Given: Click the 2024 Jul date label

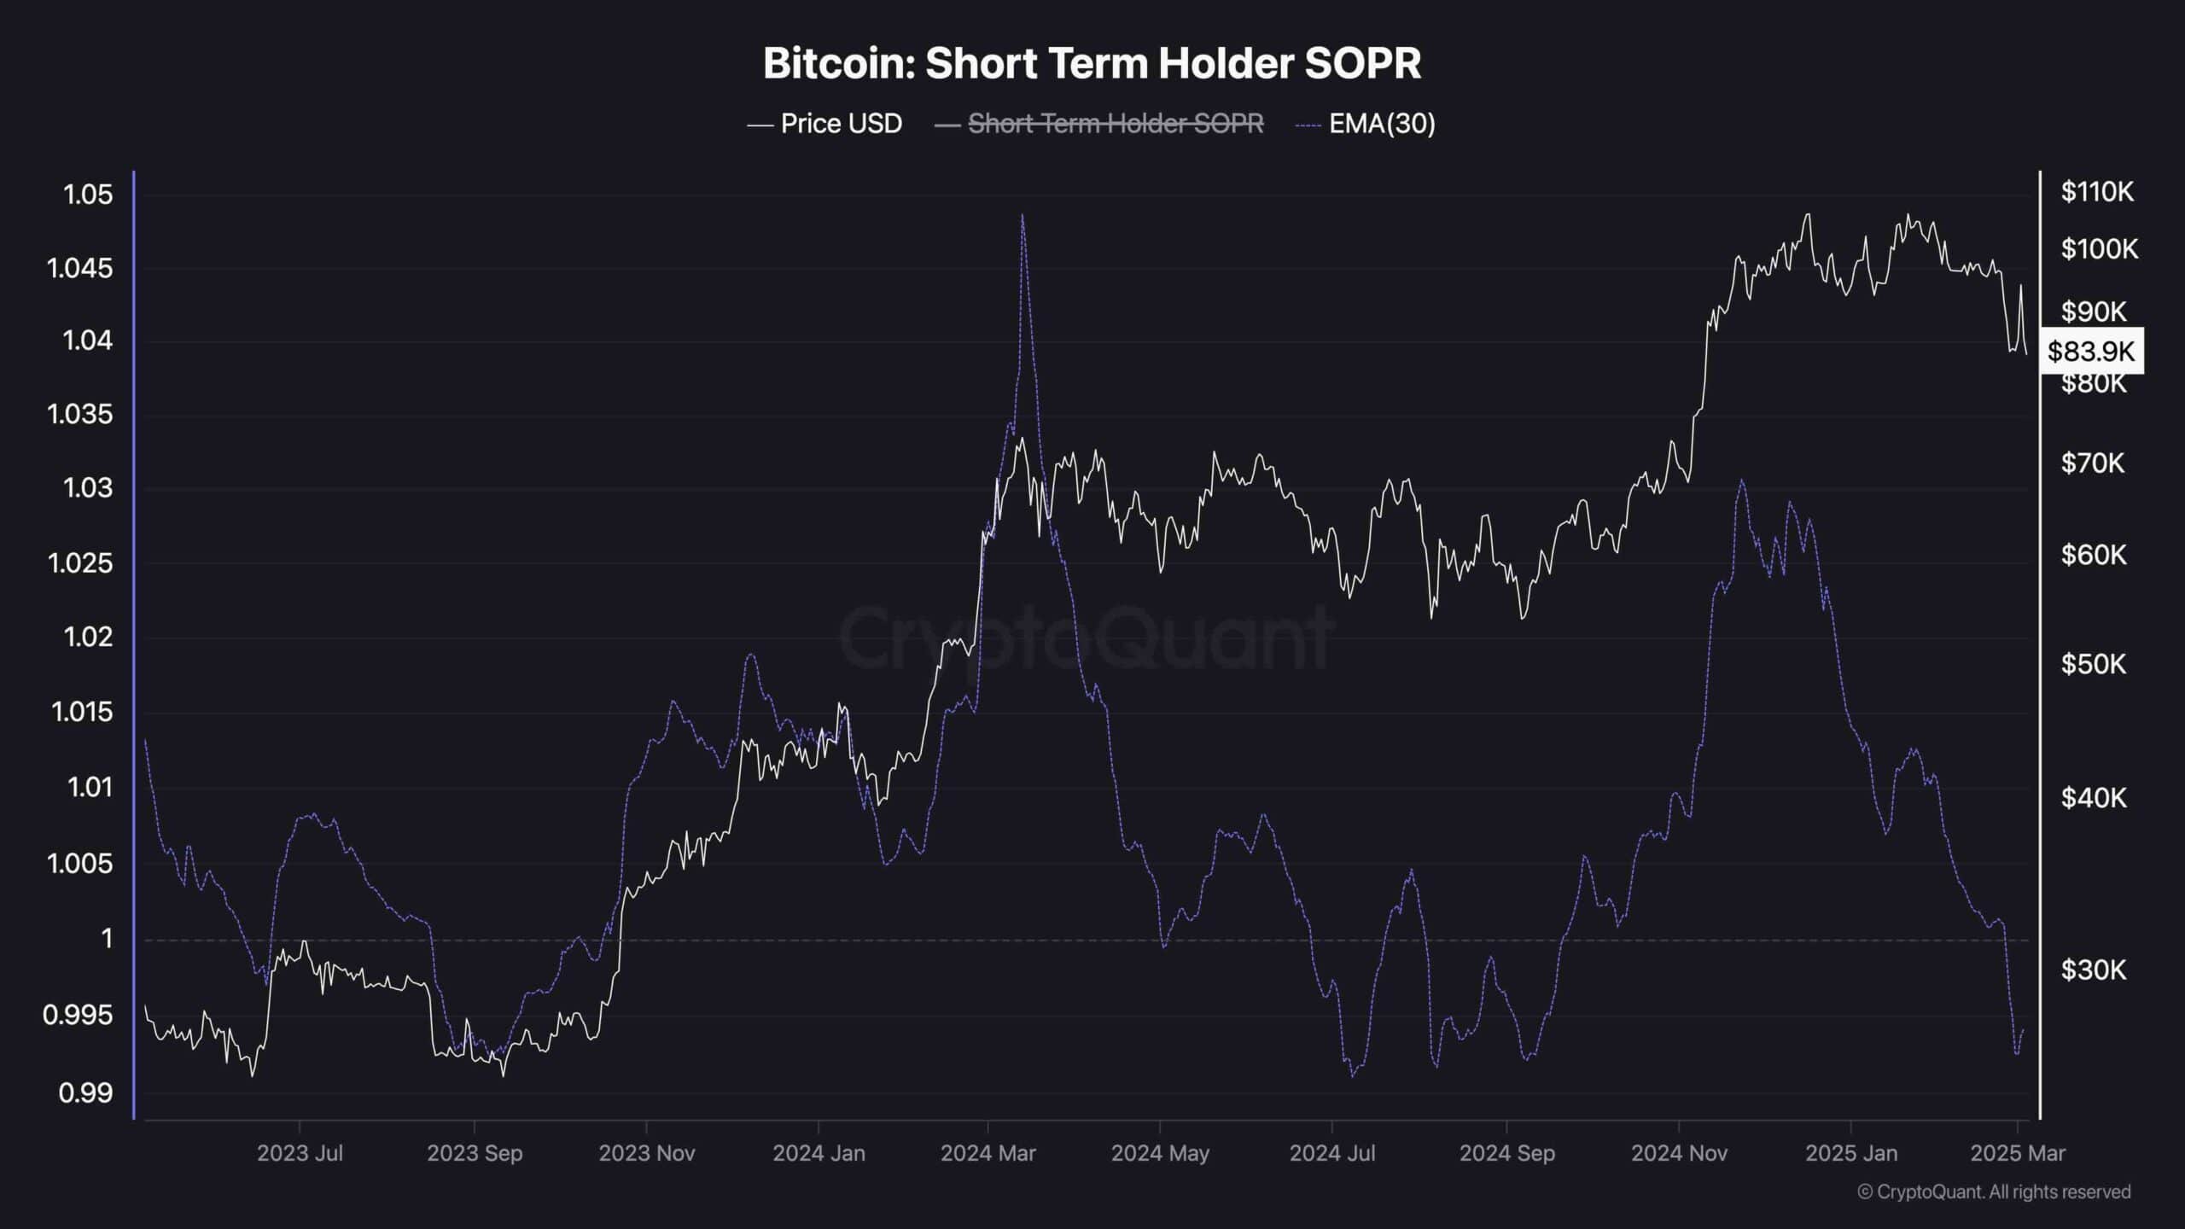Looking at the screenshot, I should click(1332, 1153).
